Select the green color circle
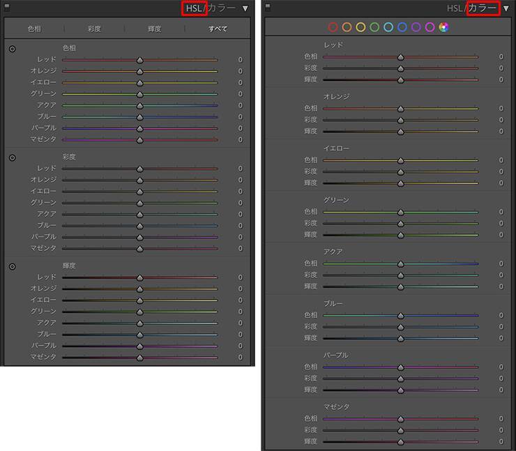Screen dimensions: 516x451 (374, 27)
